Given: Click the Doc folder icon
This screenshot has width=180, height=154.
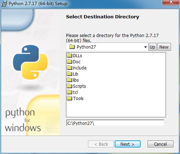Looking at the screenshot, I should [69, 62].
